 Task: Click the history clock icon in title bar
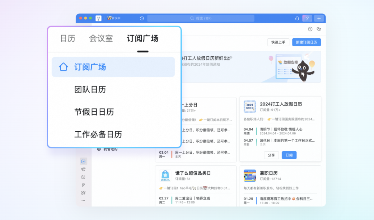coord(142,18)
